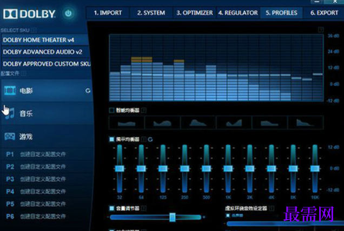This screenshot has height=231, width=344.
Task: Click the volume leveler slider handle
Action: [173, 217]
